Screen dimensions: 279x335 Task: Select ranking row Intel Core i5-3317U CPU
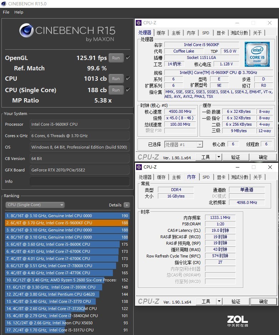[67, 330]
